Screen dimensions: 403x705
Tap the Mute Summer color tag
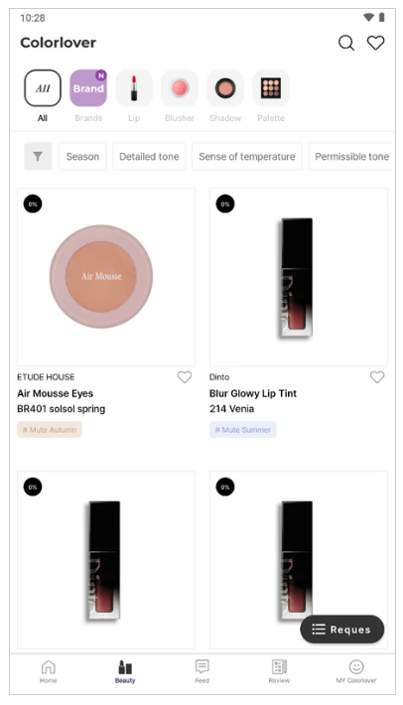click(242, 430)
